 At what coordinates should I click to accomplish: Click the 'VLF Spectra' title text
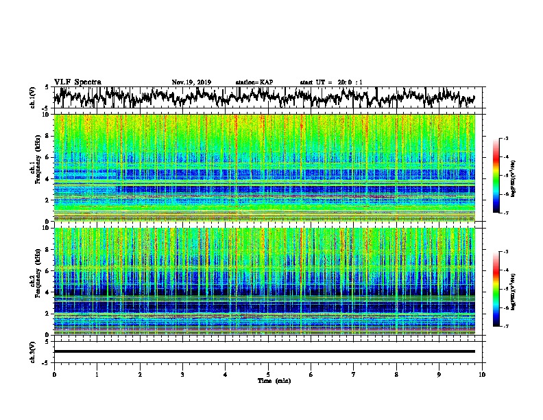pyautogui.click(x=77, y=82)
